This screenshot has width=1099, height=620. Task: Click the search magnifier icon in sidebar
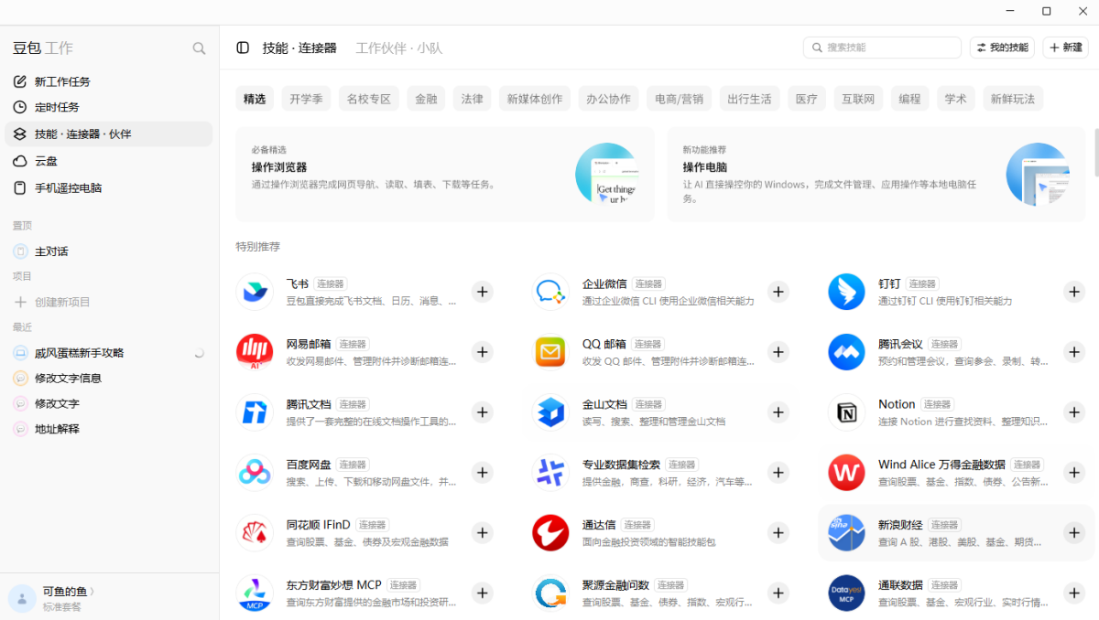(x=199, y=48)
